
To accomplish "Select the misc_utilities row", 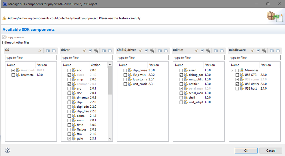I will 199,80.
